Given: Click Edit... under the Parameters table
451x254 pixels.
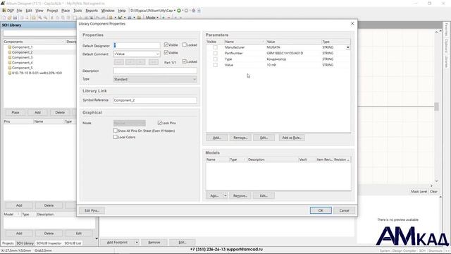Looking at the screenshot, I should pyautogui.click(x=264, y=138).
